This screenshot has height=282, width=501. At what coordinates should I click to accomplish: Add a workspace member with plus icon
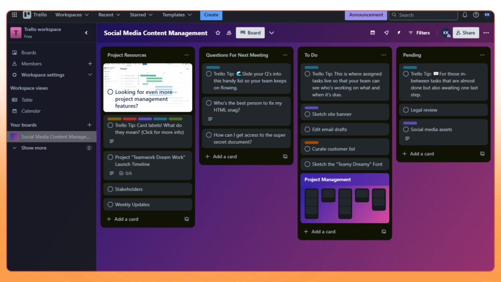click(x=90, y=63)
